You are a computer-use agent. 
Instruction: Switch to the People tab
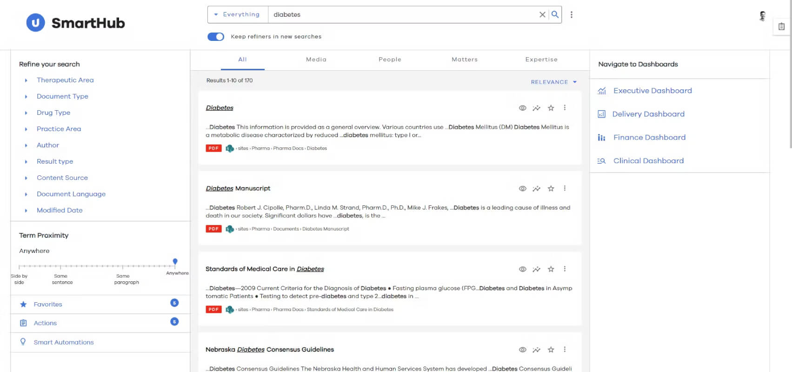[390, 60]
